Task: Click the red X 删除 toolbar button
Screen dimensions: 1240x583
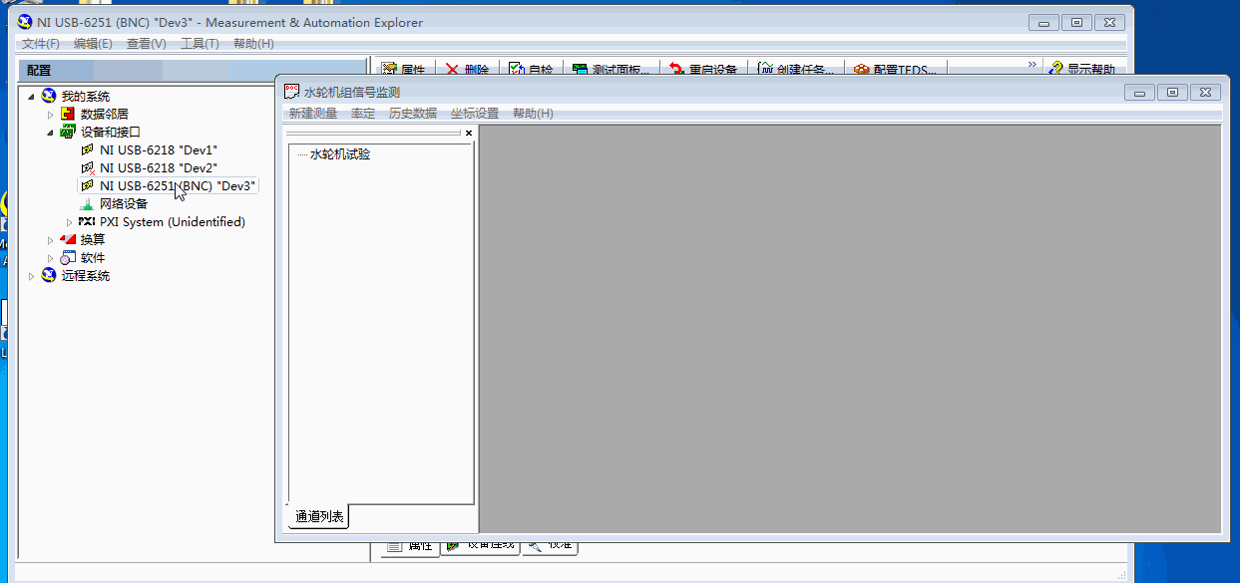Action: pos(467,70)
